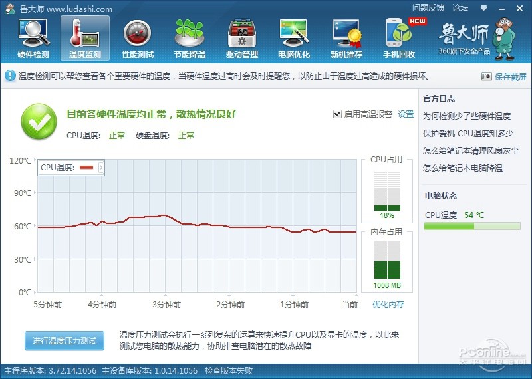Click 保存截屏 save screenshot link
This screenshot has width=532, height=379.
(511, 76)
